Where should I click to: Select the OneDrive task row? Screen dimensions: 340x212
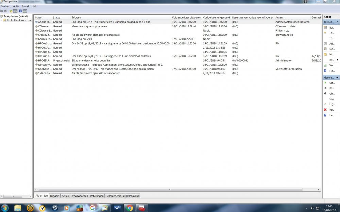coord(177,69)
